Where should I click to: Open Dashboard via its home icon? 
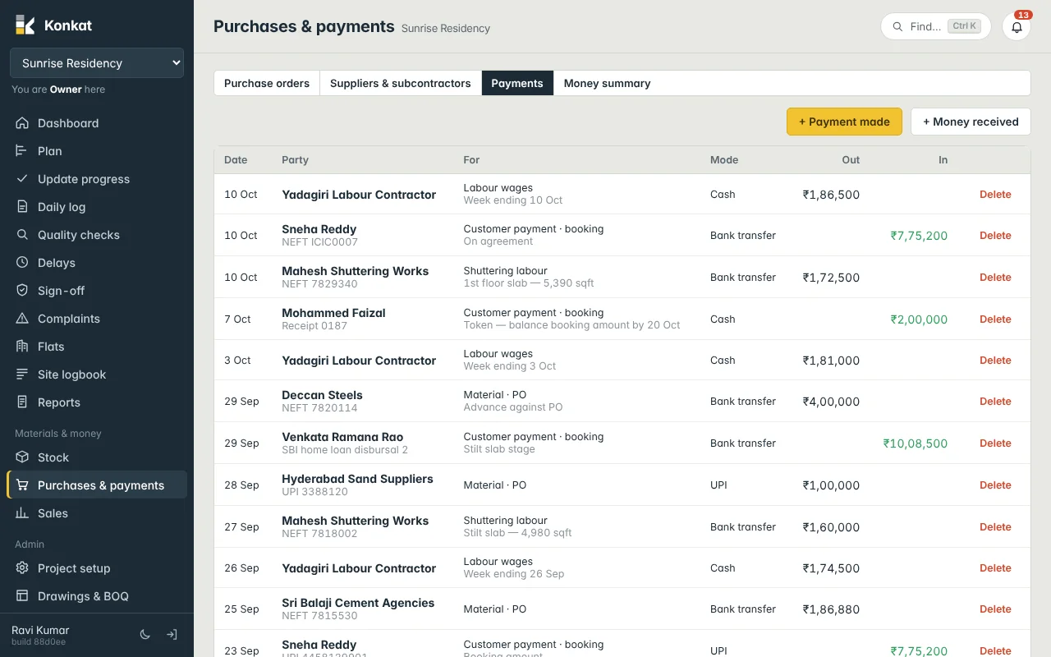point(22,123)
